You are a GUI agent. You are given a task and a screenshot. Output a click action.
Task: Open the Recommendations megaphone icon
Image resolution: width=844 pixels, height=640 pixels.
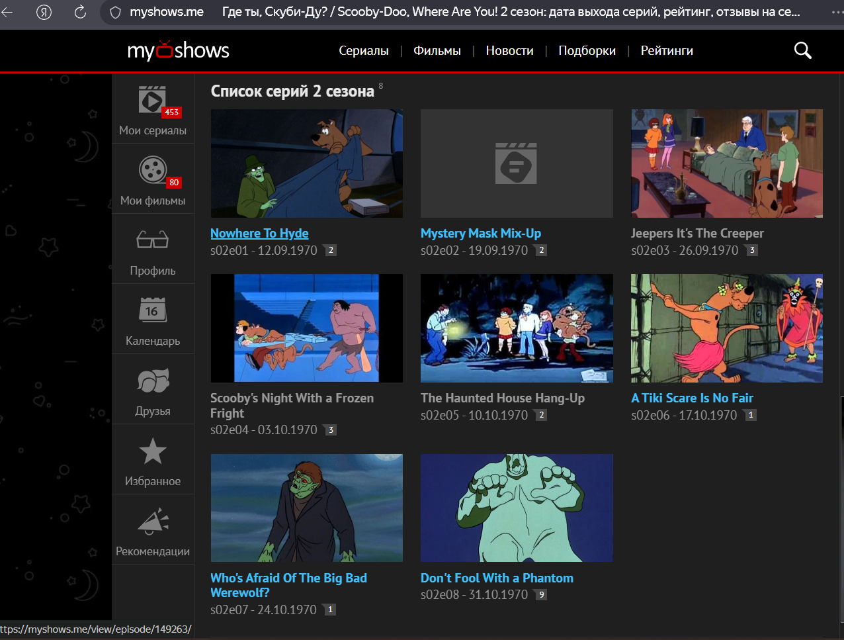pyautogui.click(x=153, y=521)
